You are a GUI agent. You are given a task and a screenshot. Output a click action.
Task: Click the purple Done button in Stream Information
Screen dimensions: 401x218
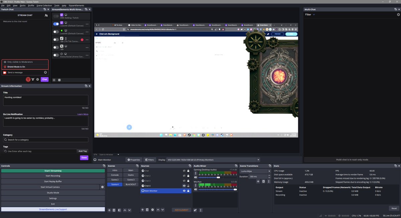pyautogui.click(x=84, y=158)
